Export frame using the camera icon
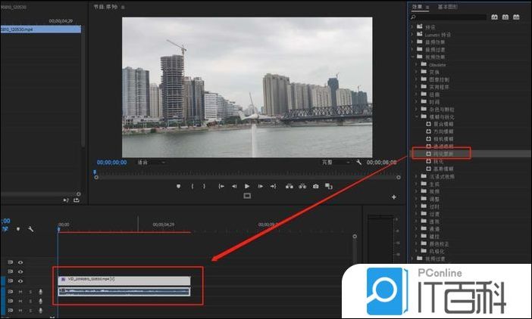 coord(316,187)
